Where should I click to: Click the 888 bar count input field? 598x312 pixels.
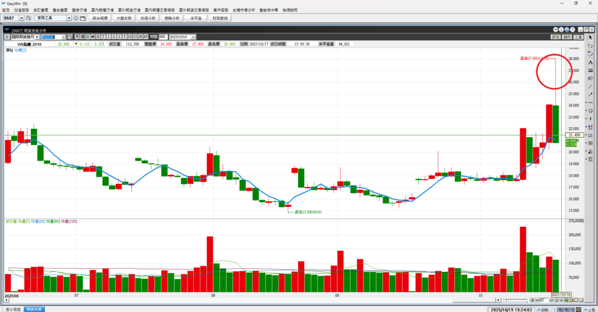click(162, 37)
